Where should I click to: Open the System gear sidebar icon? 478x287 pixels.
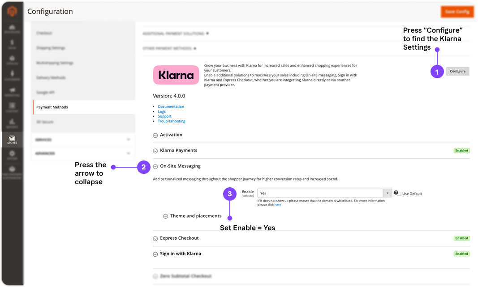coord(12,154)
